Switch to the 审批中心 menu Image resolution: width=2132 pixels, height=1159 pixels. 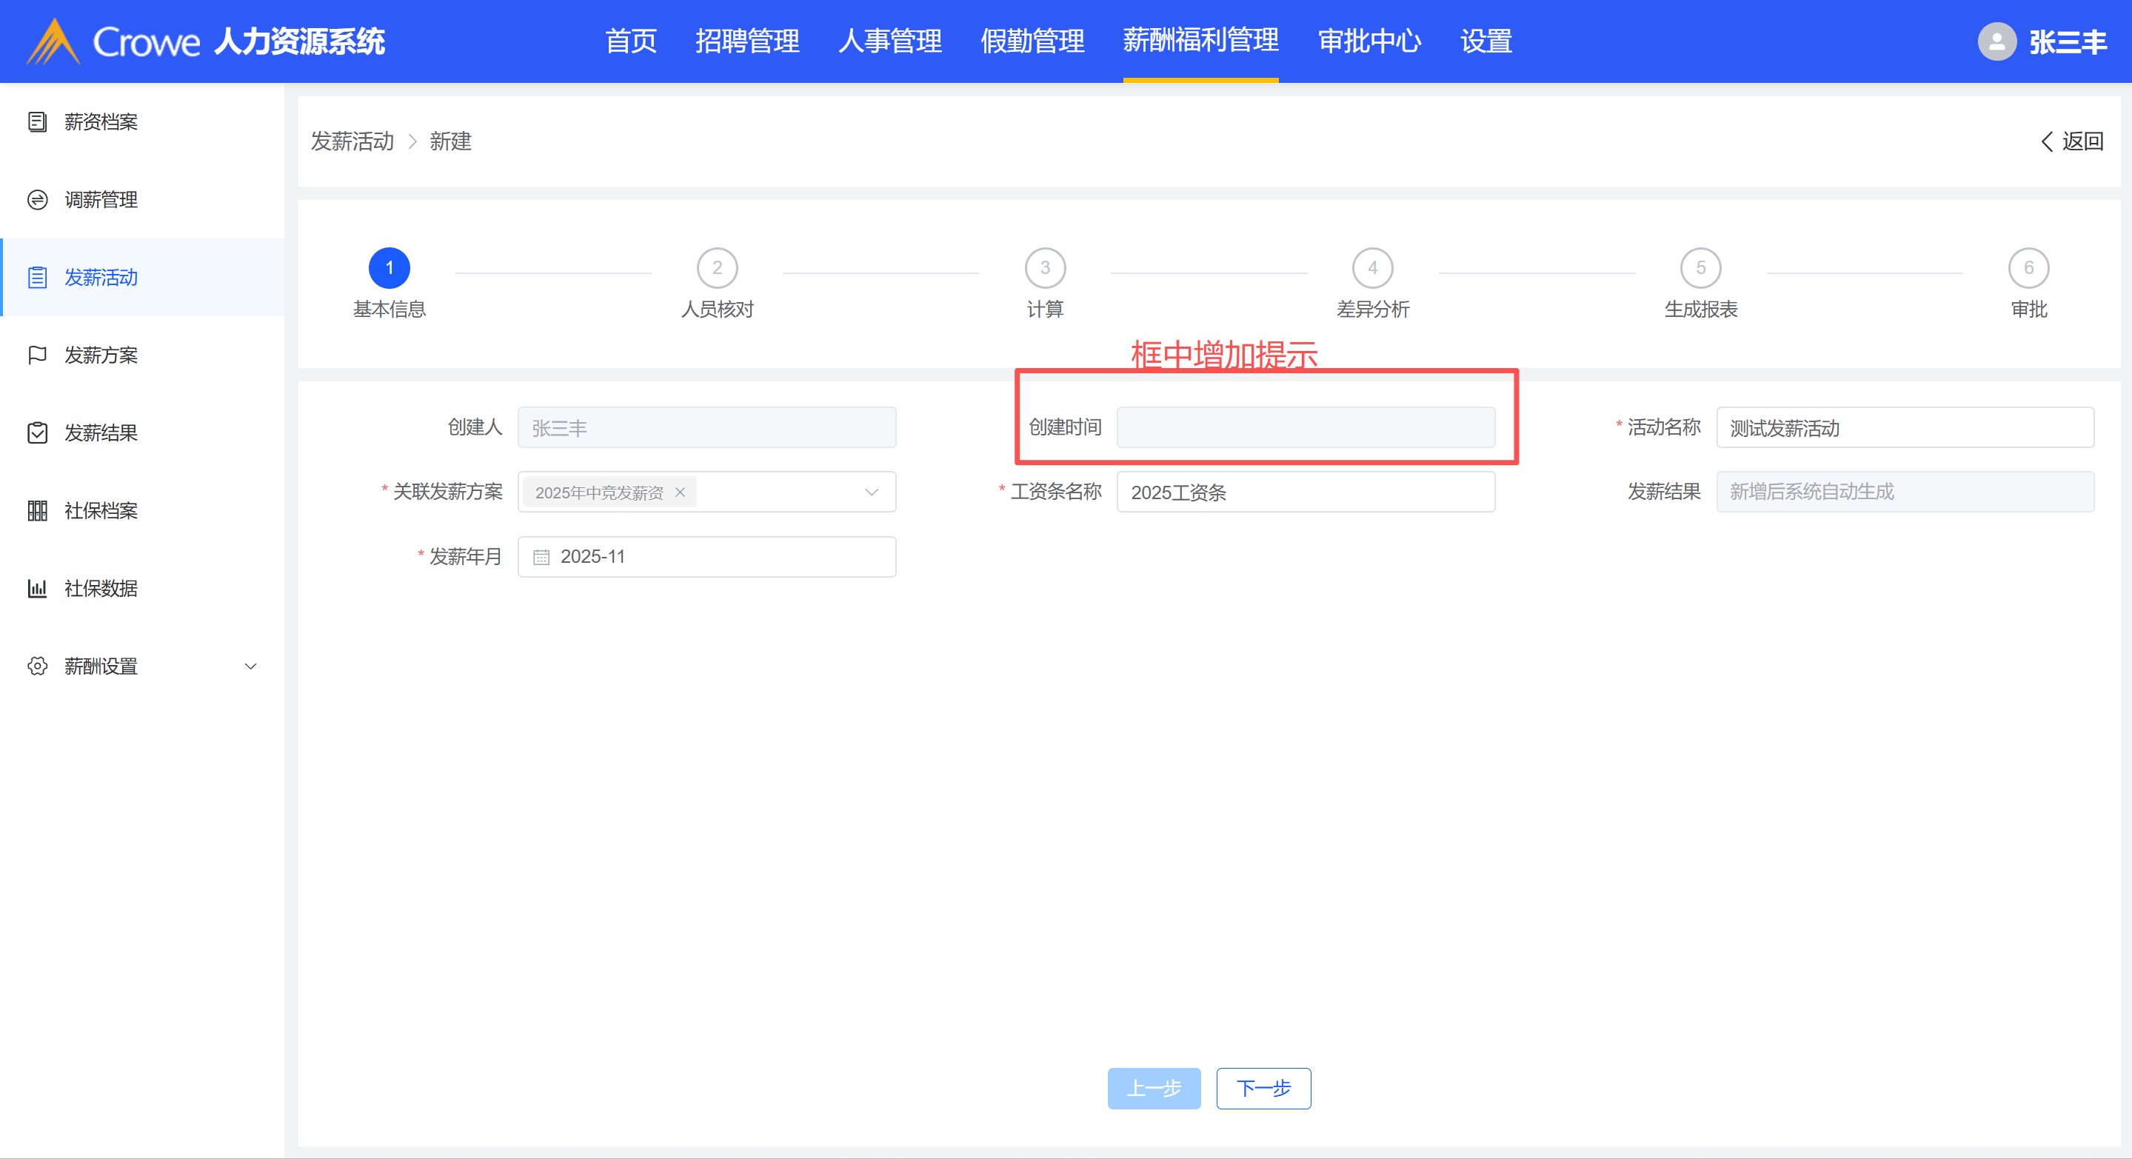coord(1369,41)
